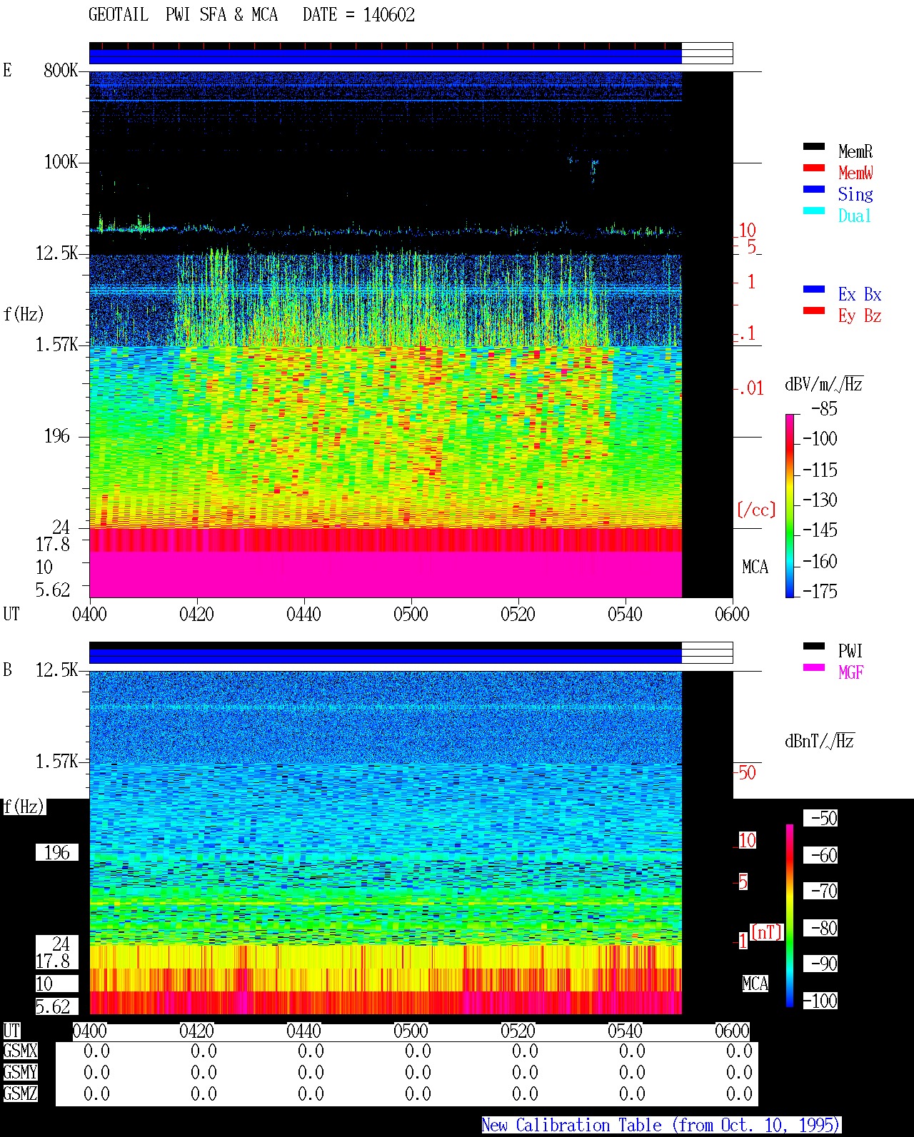Viewport: 914px width, 1137px height.
Task: Click the red Ey Bz legend swatch
Action: pyautogui.click(x=814, y=310)
